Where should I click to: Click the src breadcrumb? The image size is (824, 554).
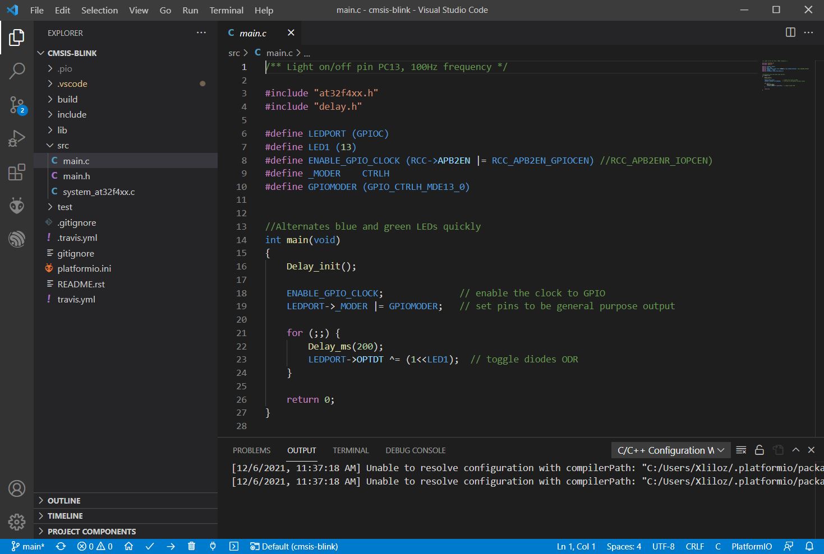point(234,53)
